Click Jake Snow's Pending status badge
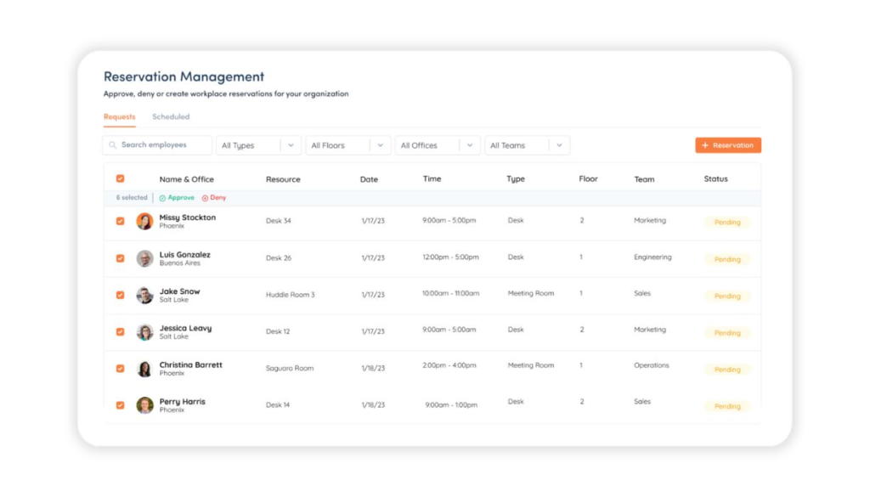870x497 pixels. (727, 297)
